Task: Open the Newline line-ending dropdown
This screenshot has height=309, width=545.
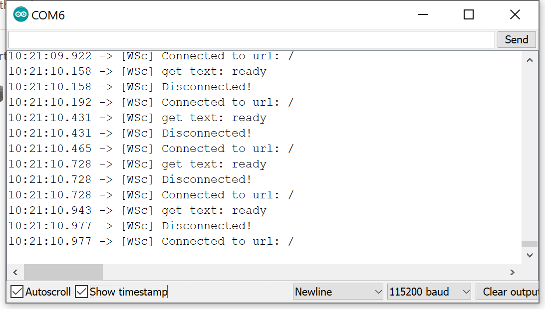Action: 338,292
